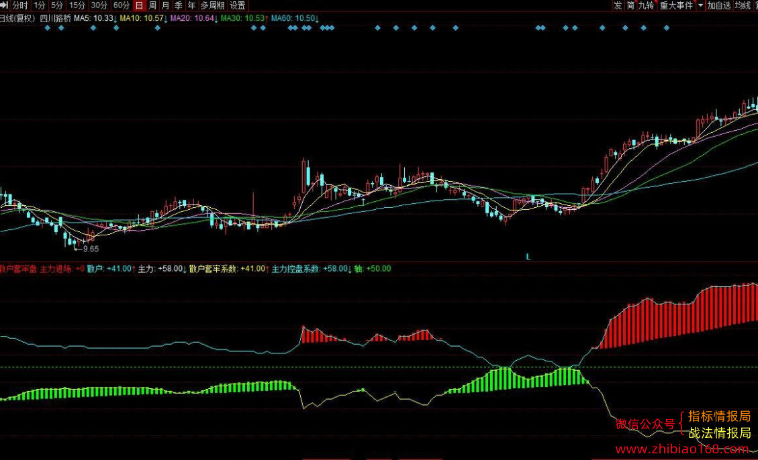This screenshot has width=758, height=460.
Task: Toggle the 九转 indicator button
Action: 646,5
